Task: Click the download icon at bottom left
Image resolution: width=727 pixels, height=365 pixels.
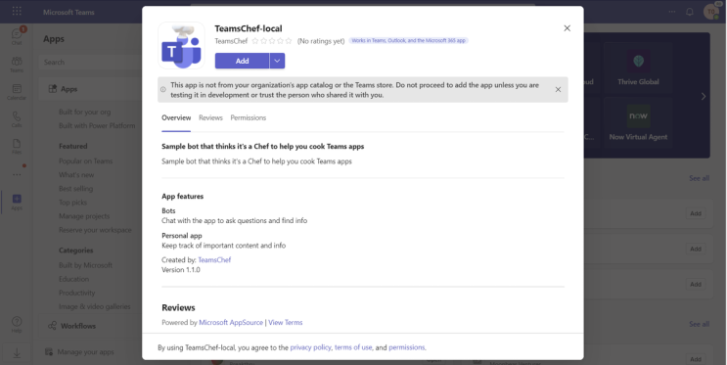Action: [17, 353]
